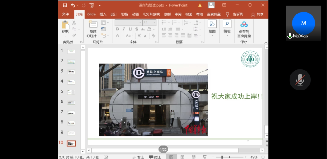Click the 新建幻灯片 new slide icon
327x159 pixels.
[x=93, y=25]
